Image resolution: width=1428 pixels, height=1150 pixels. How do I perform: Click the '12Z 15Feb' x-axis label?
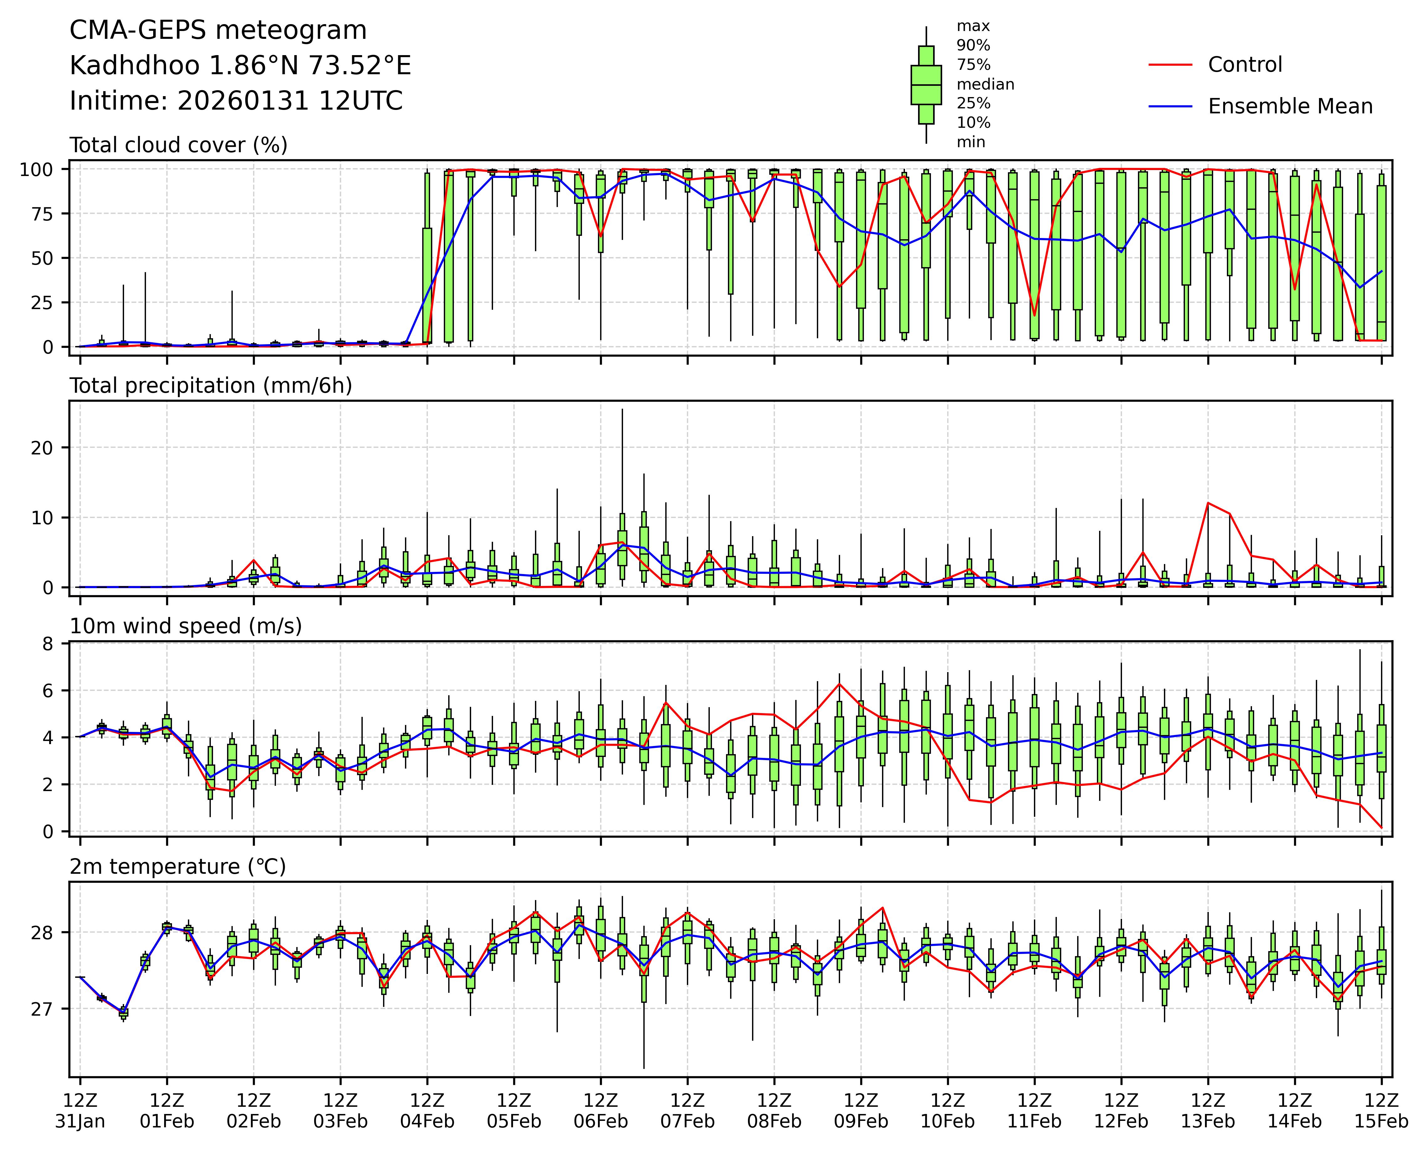pos(1381,1111)
